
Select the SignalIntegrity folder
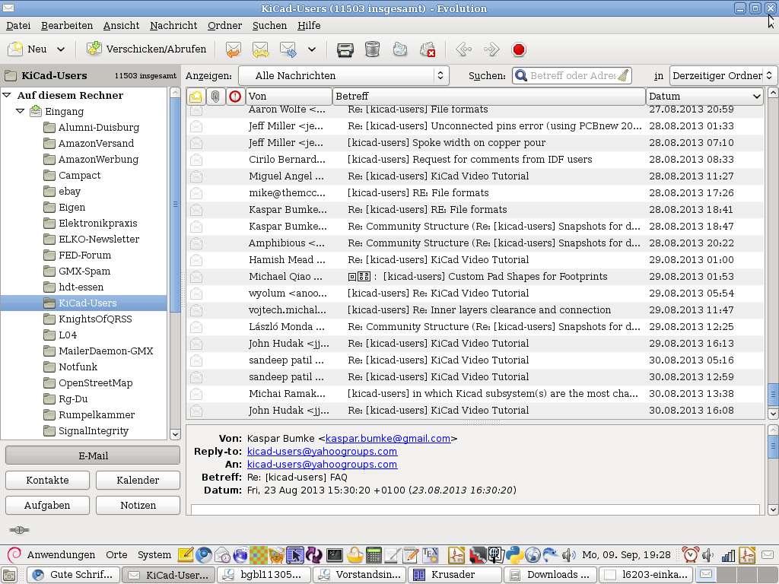(94, 430)
